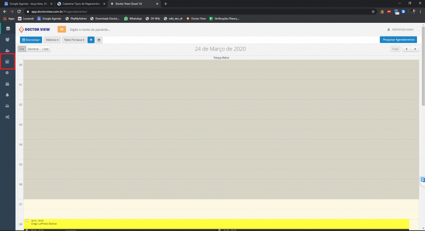Click the blue plus add-appointment button
The image size is (425, 231).
[91, 40]
